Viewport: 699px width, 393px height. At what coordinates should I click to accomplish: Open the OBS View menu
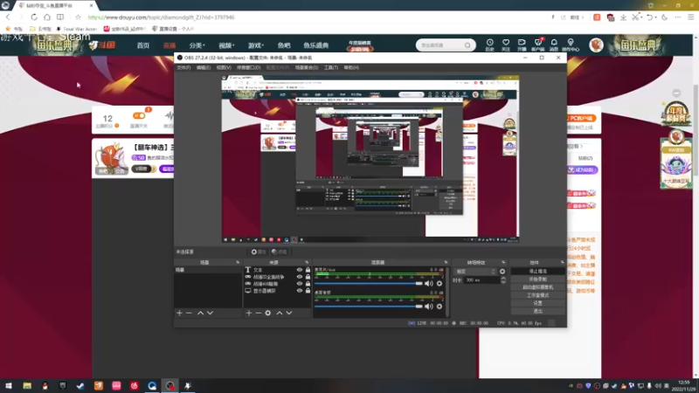pyautogui.click(x=224, y=68)
